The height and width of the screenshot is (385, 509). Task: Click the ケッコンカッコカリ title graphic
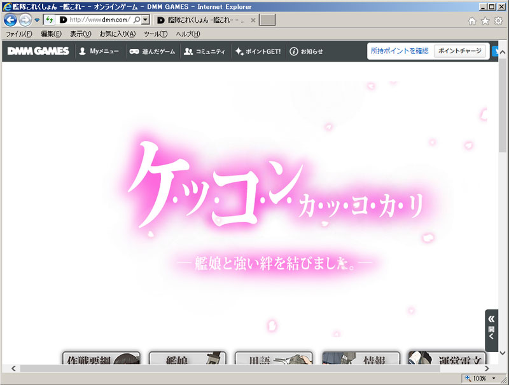point(276,185)
